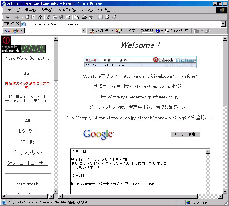Click the Google search box on the page
Viewport: 229px width, 206px height.
143,134
